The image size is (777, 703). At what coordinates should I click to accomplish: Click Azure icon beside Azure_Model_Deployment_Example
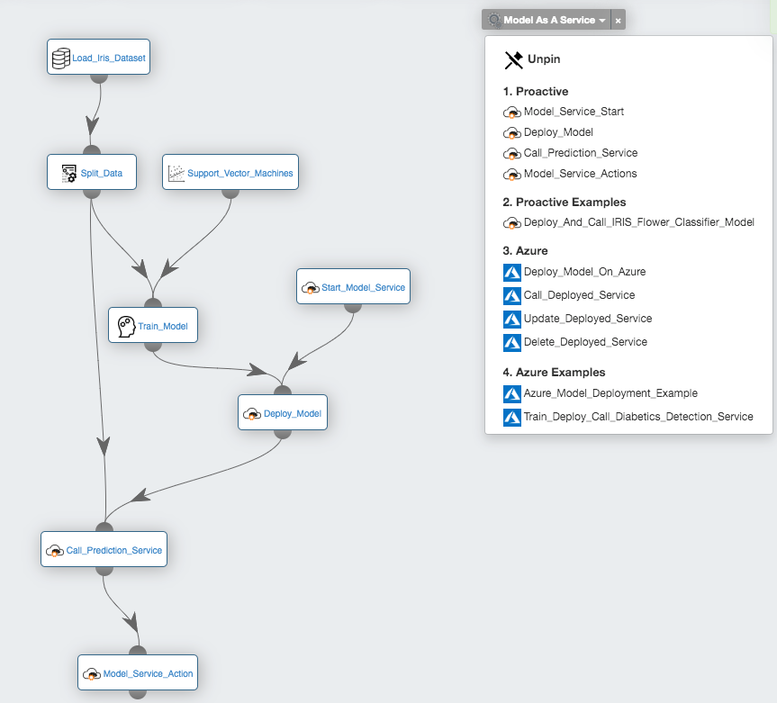click(x=512, y=394)
